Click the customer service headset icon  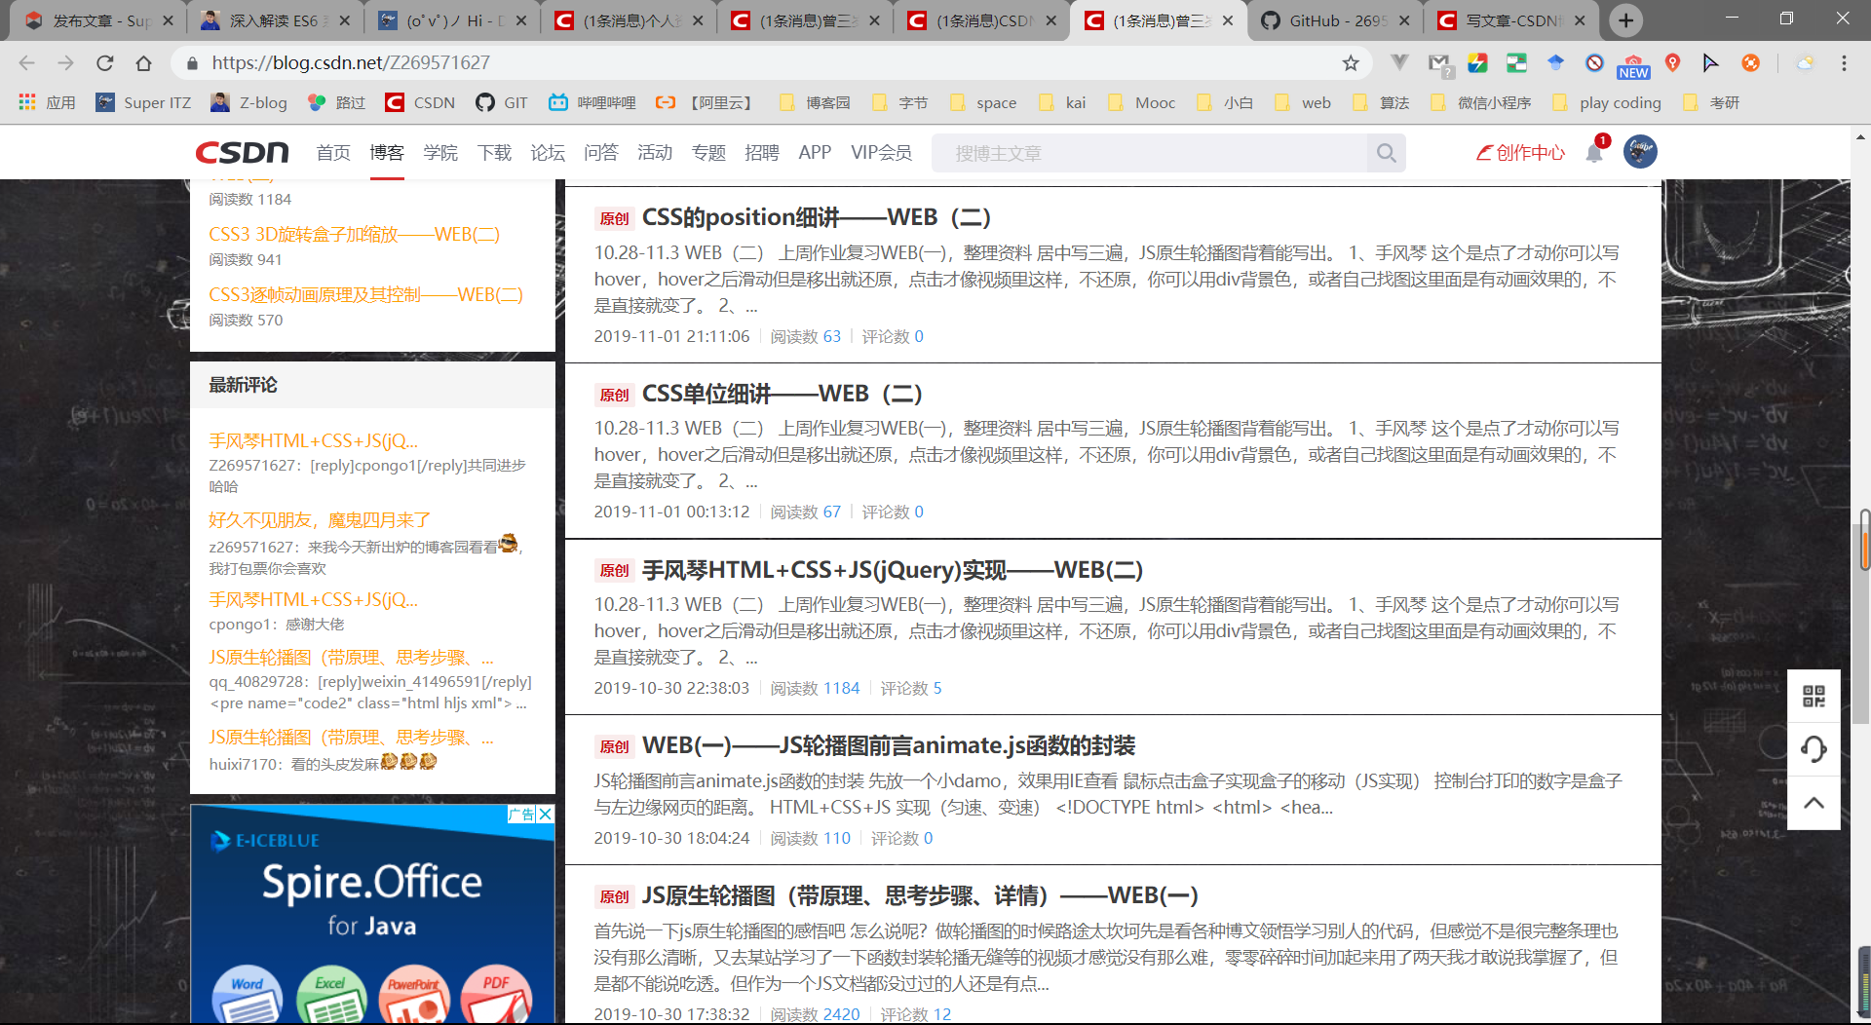click(x=1814, y=749)
